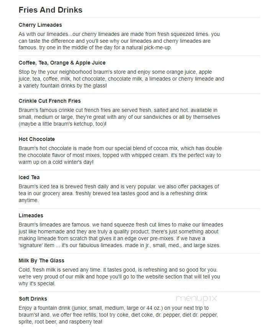
Task: Select the Iced Tea item heading
Action: [29, 178]
